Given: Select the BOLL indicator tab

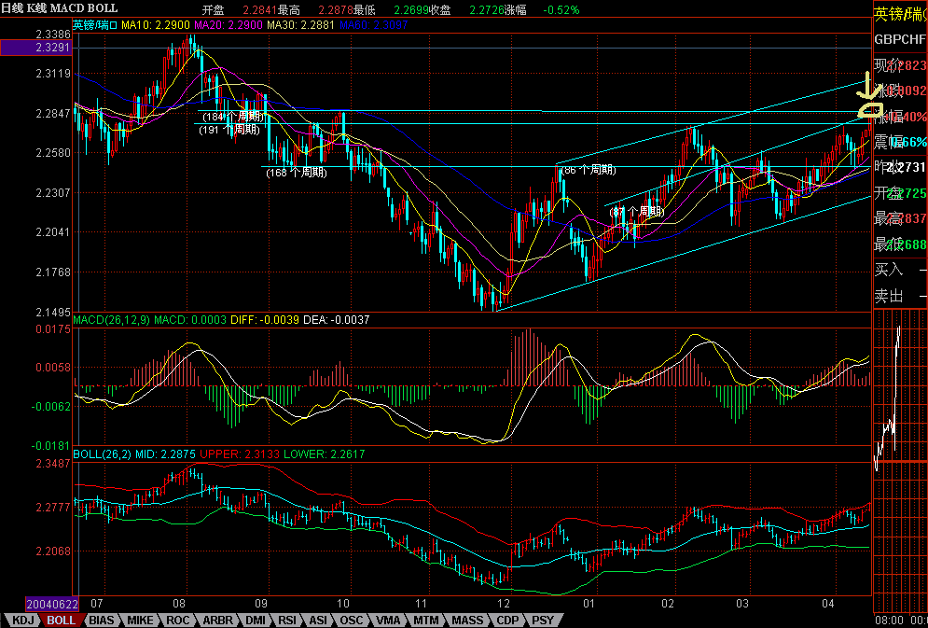Looking at the screenshot, I should (62, 620).
